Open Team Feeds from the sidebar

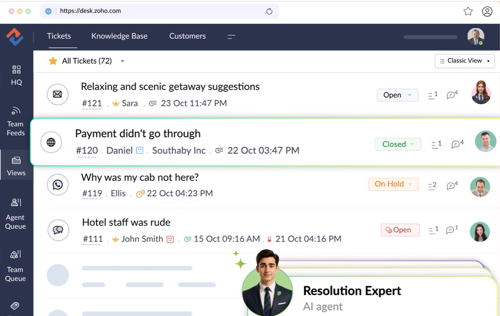coord(16,121)
